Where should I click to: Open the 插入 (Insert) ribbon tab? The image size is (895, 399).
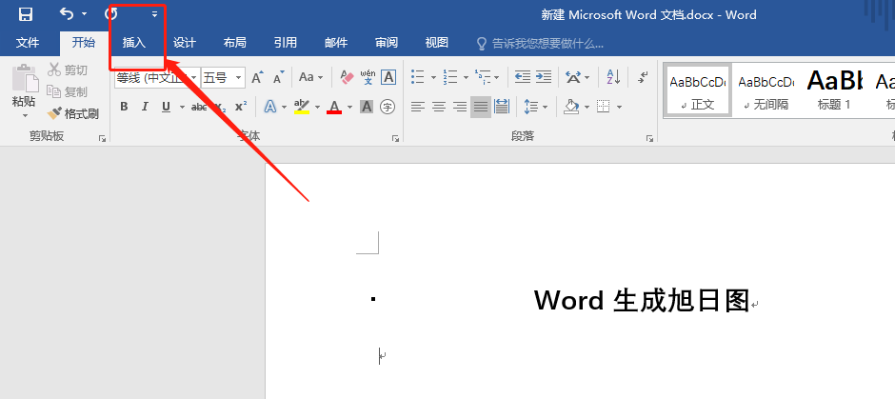134,43
